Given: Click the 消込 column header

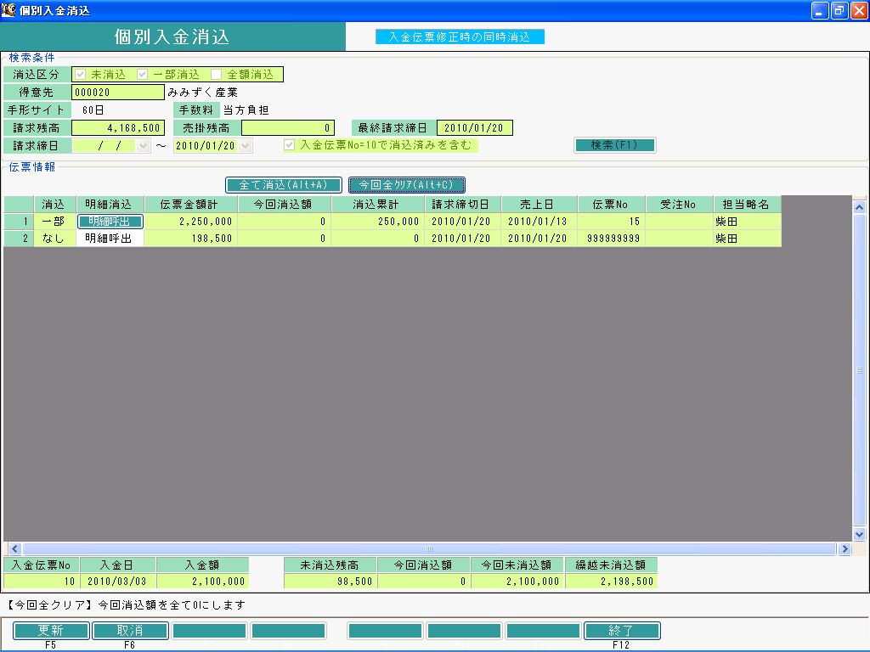Looking at the screenshot, I should coord(54,204).
